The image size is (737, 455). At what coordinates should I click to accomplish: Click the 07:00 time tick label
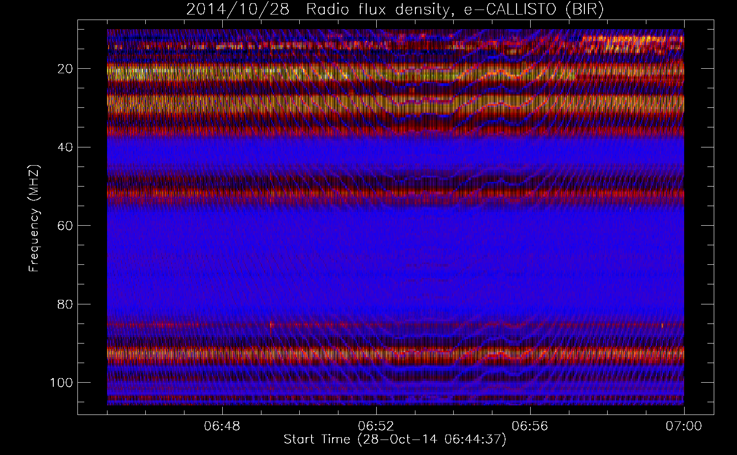[684, 426]
